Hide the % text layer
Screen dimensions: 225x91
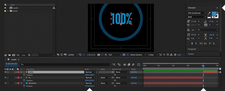[5, 78]
